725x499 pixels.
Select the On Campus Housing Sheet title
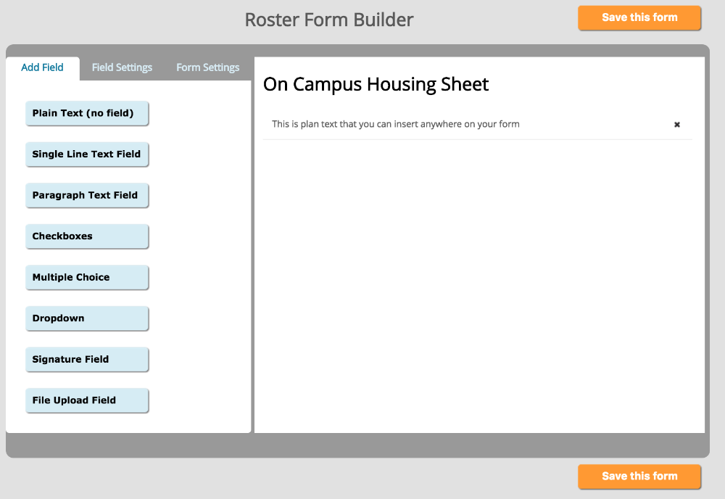point(376,85)
